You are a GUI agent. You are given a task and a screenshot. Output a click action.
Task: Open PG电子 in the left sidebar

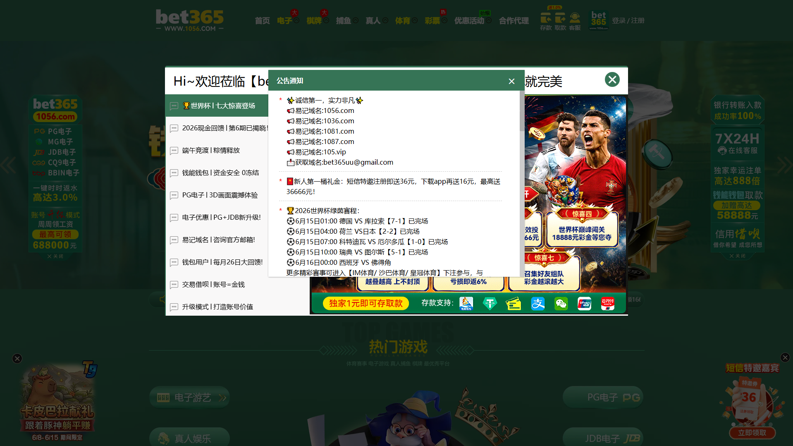[56, 131]
